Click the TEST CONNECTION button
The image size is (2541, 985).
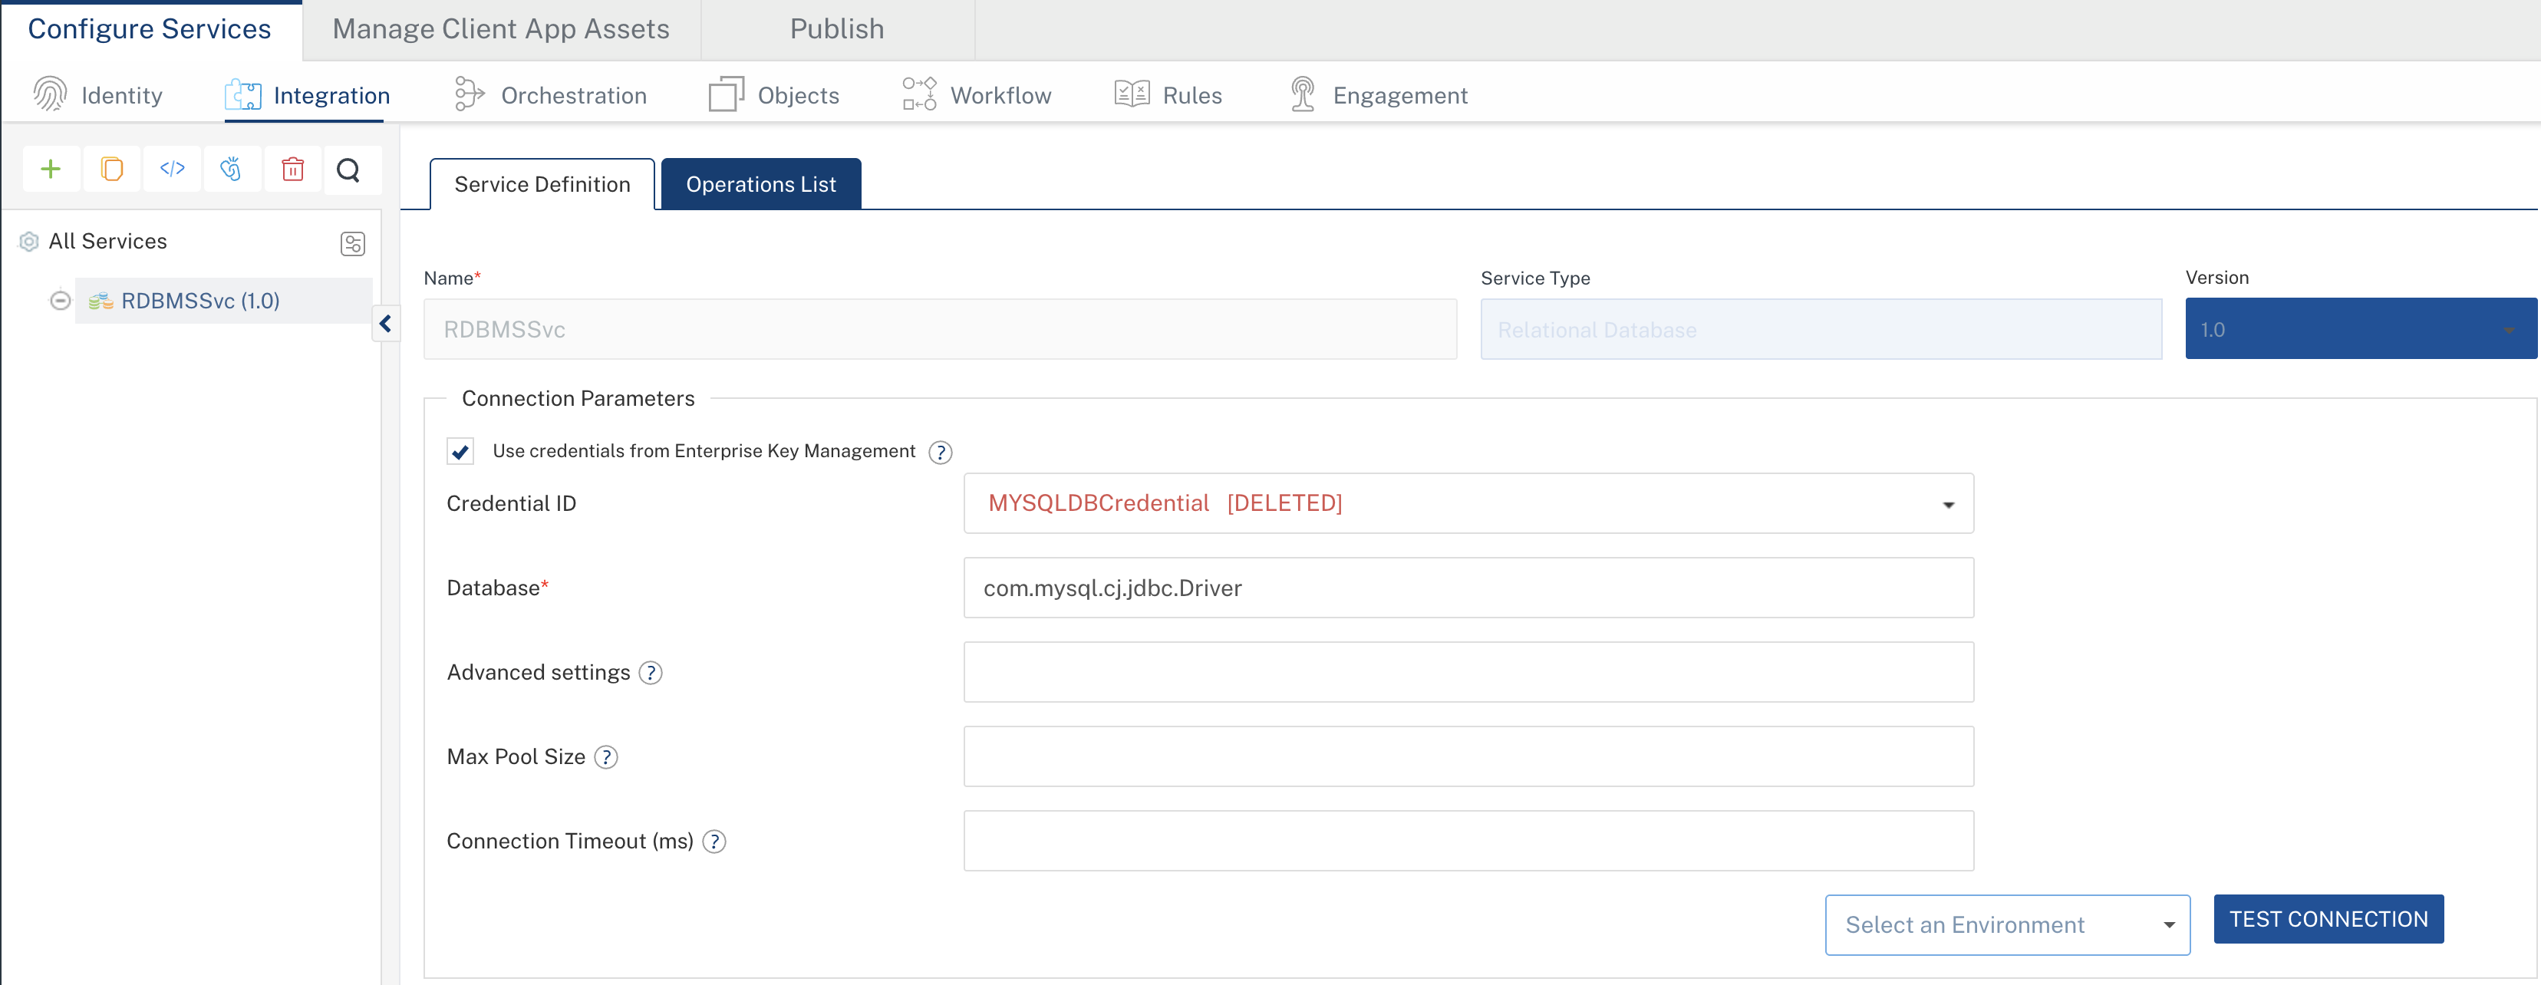tap(2328, 919)
